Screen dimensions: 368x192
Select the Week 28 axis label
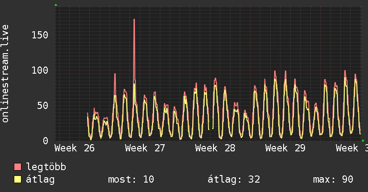(x=215, y=148)
